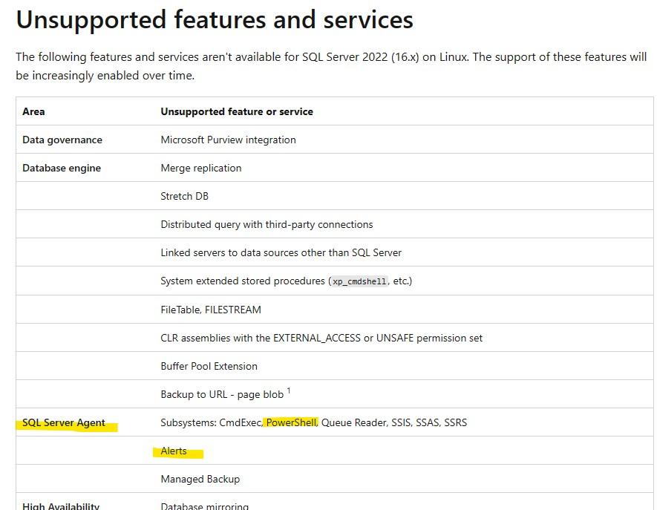Click the "Microsoft Purview integration" row text
Viewport: 657px width, 510px height.
pyautogui.click(x=228, y=140)
